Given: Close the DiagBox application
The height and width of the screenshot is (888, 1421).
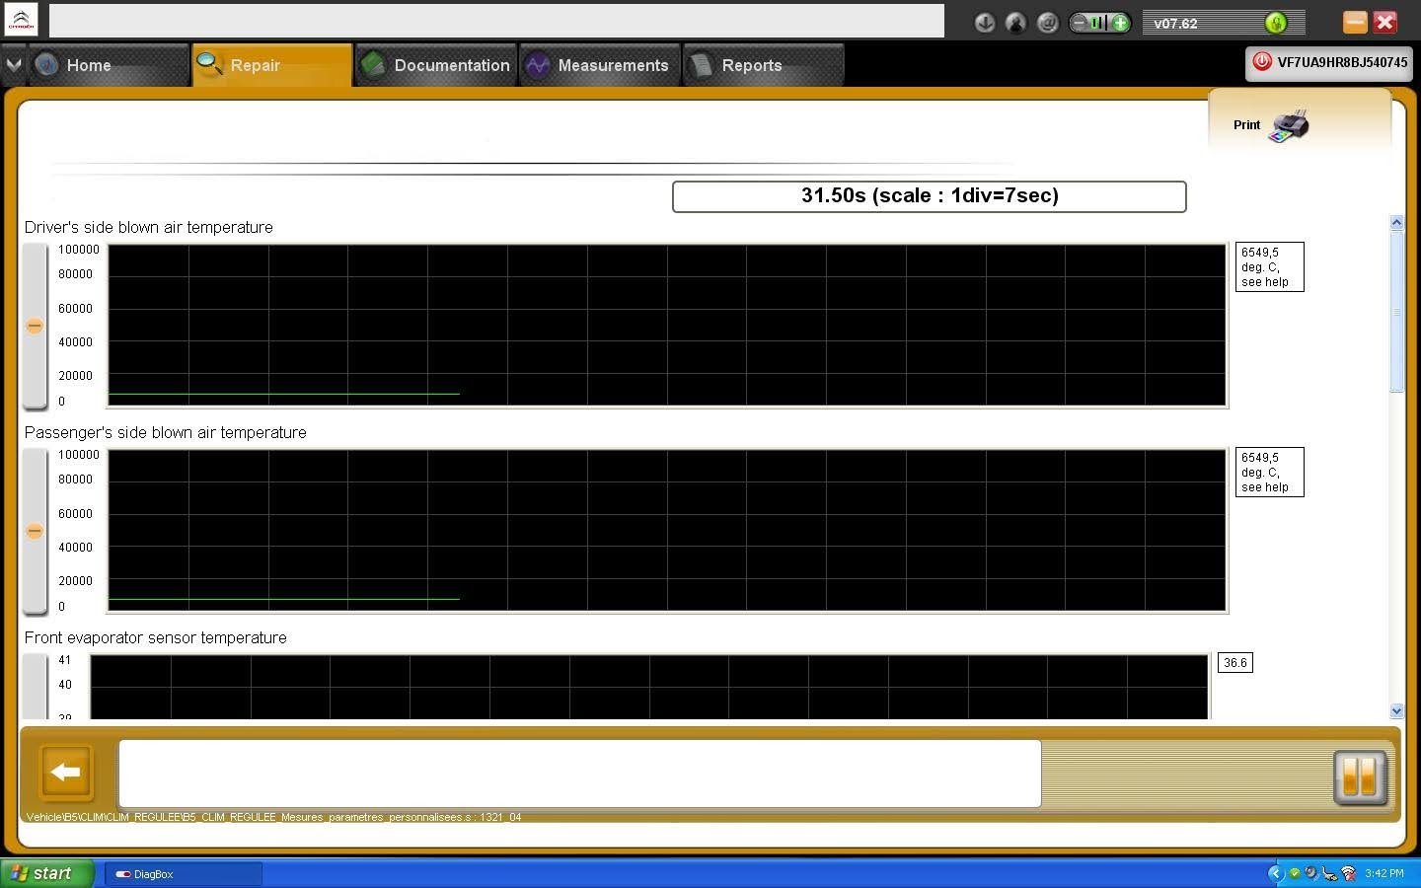Looking at the screenshot, I should pyautogui.click(x=1385, y=22).
